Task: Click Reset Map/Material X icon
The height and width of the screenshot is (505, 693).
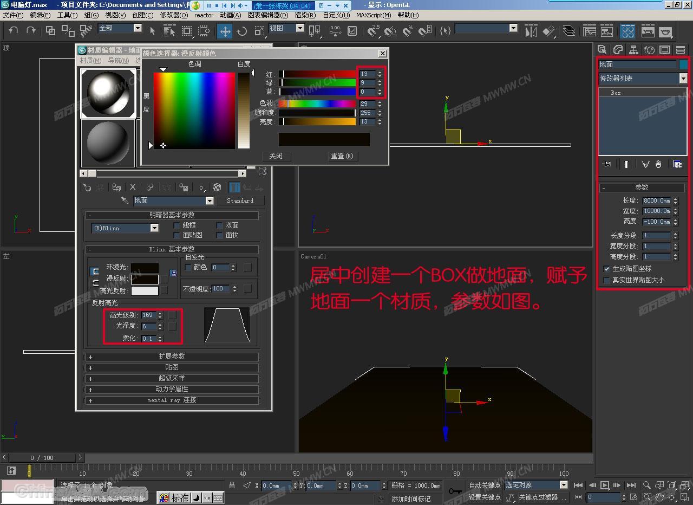Action: point(133,187)
